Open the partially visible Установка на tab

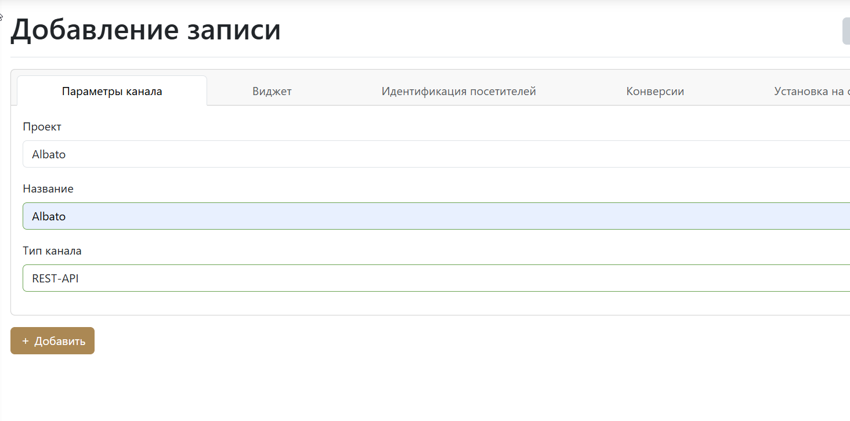pyautogui.click(x=811, y=92)
